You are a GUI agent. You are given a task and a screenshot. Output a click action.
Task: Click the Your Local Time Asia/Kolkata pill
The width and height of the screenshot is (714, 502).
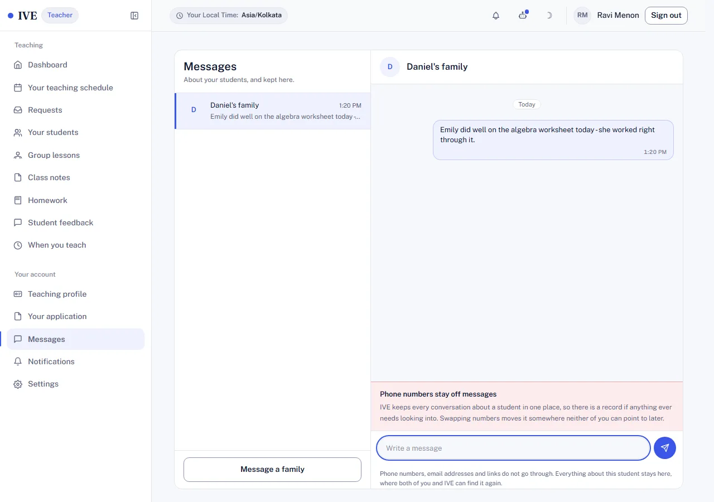tap(229, 16)
